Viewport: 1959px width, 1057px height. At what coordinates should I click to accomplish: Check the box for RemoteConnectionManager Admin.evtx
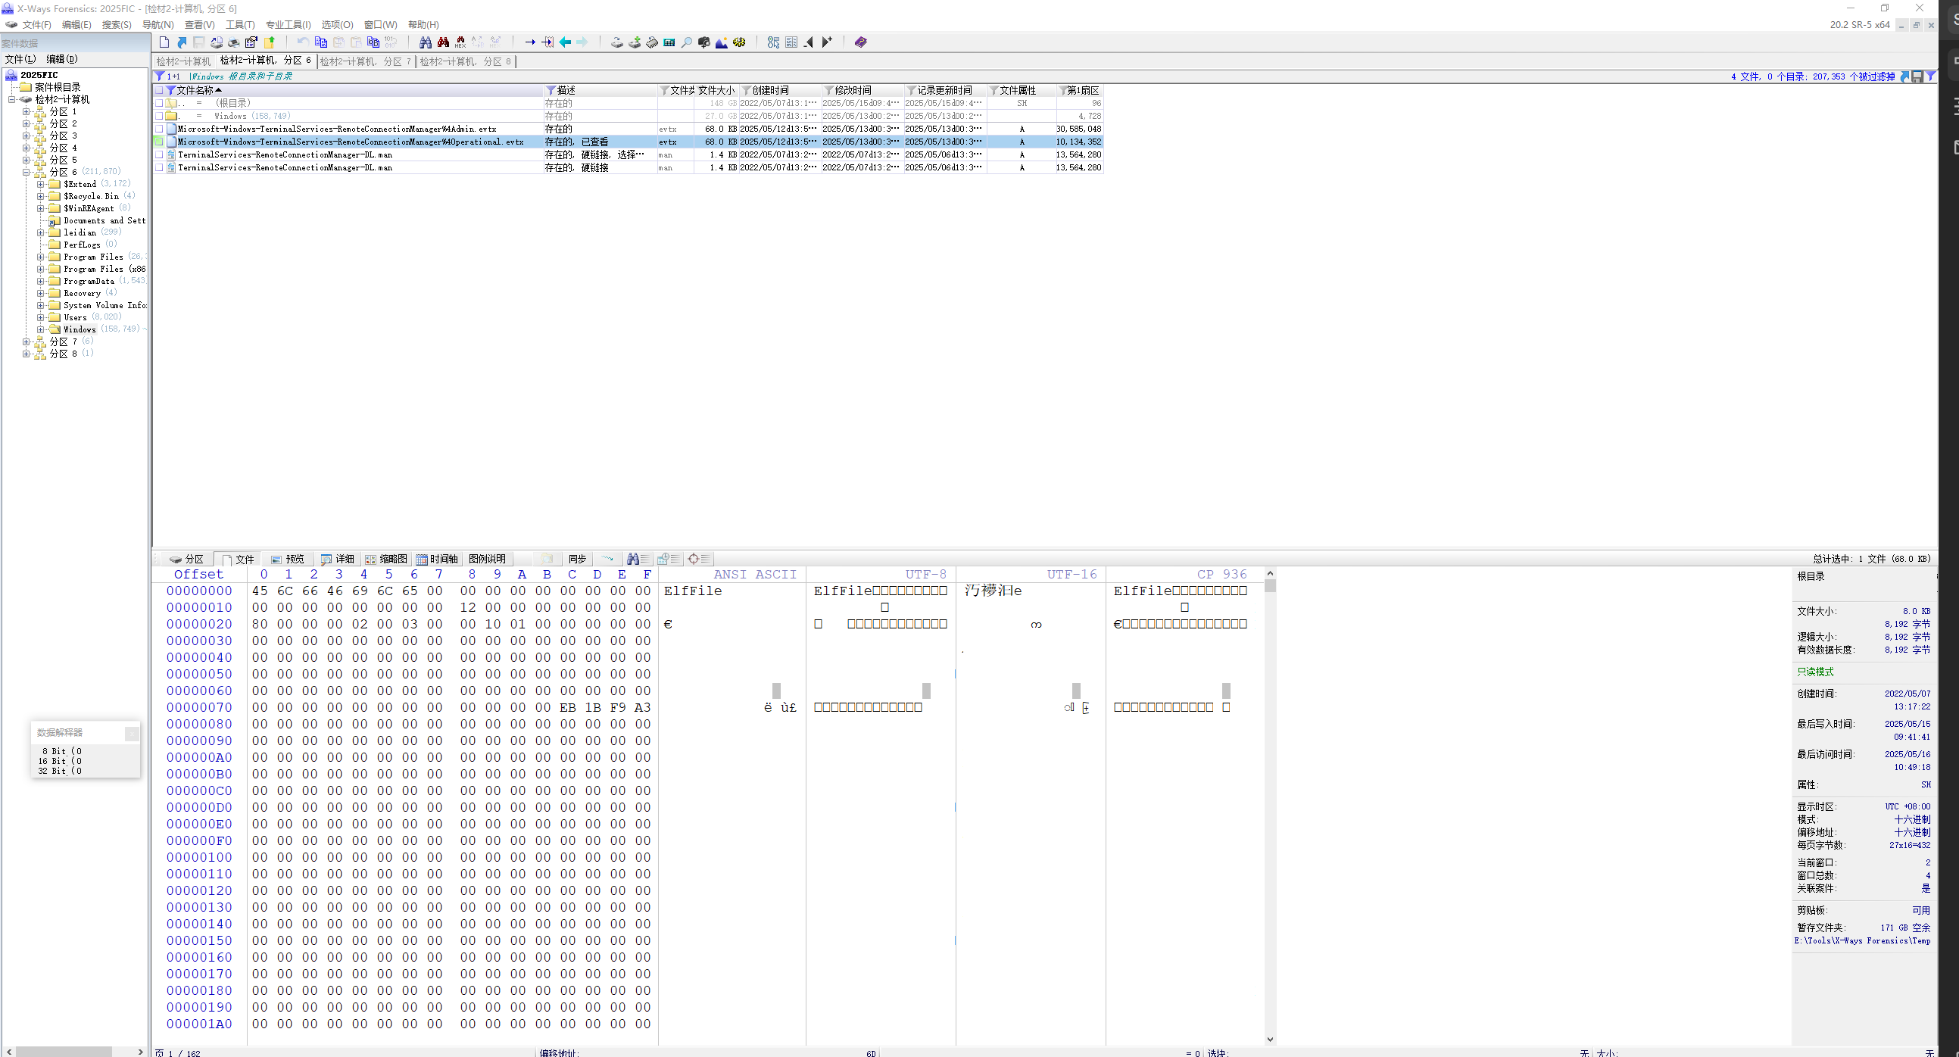(x=159, y=129)
